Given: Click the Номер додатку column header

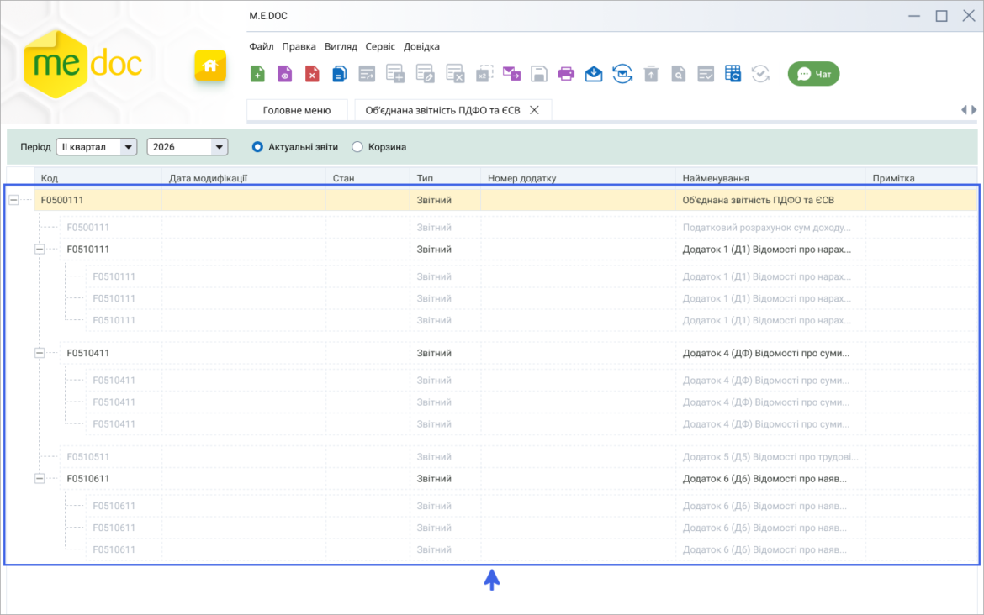Looking at the screenshot, I should click(578, 178).
